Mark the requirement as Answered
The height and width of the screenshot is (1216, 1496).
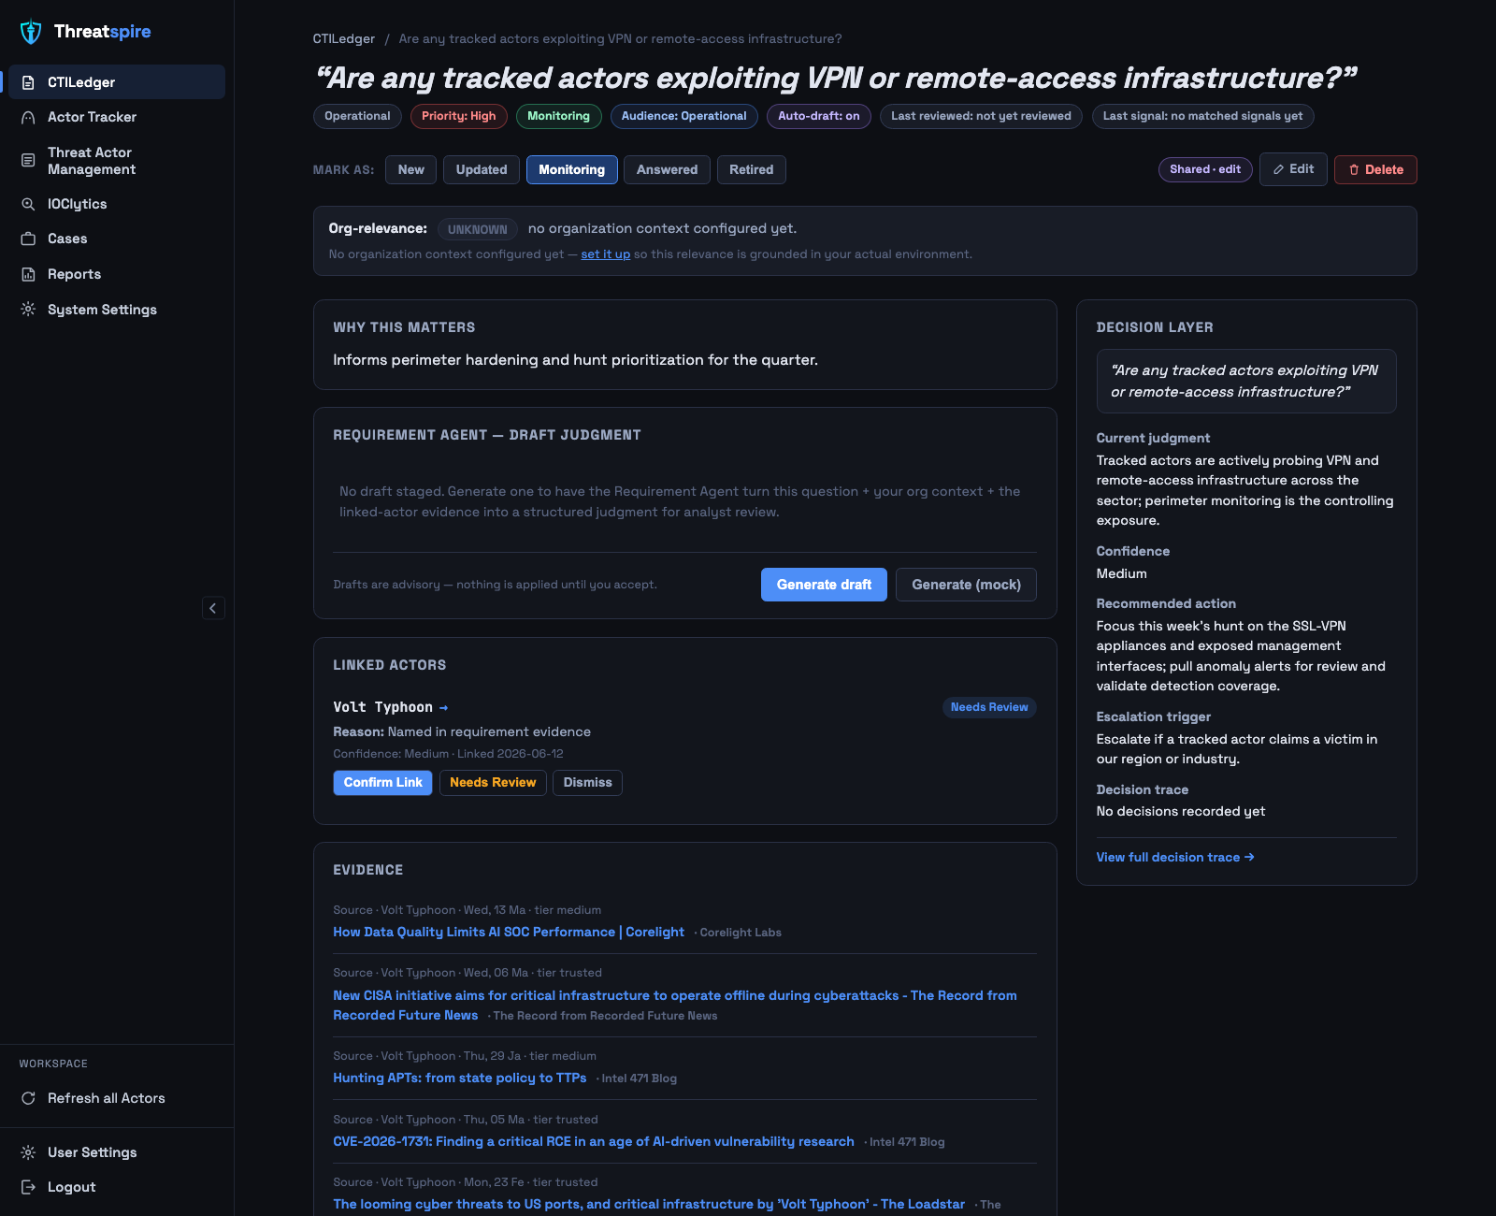[x=667, y=169]
